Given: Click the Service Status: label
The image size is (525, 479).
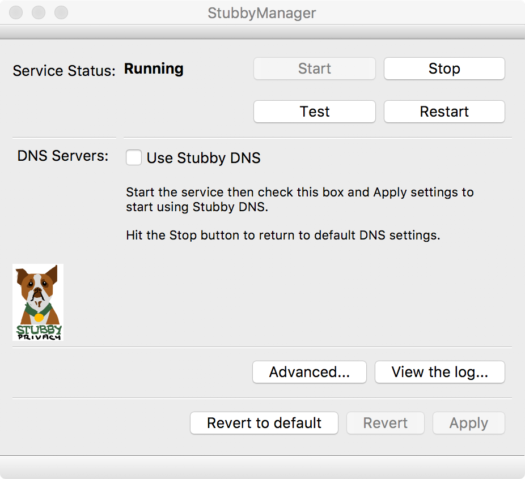Looking at the screenshot, I should tap(64, 71).
